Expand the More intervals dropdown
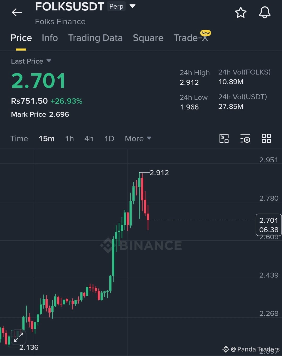This screenshot has width=282, height=356. (138, 138)
